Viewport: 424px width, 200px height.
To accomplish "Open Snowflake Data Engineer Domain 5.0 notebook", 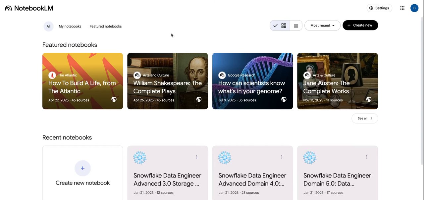I will pos(337,179).
